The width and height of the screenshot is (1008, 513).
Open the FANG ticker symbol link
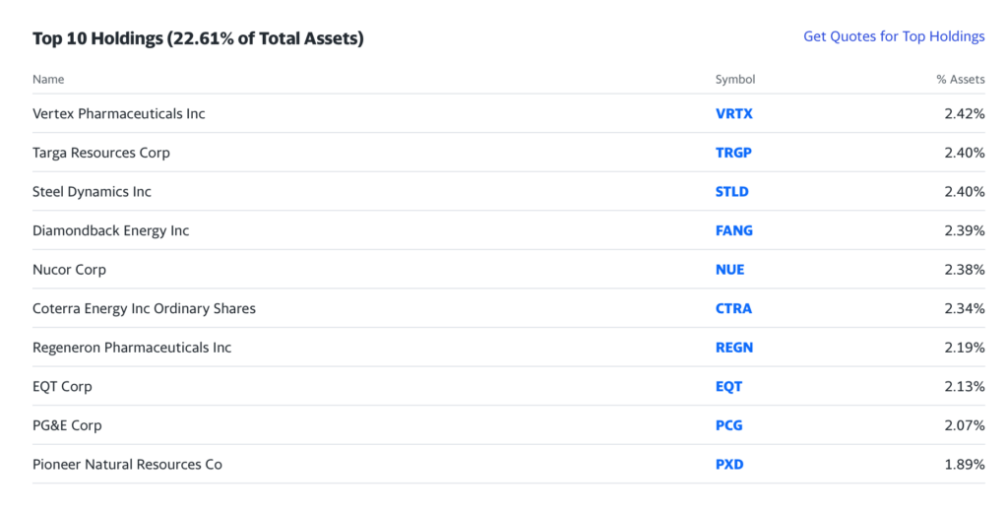coord(733,230)
